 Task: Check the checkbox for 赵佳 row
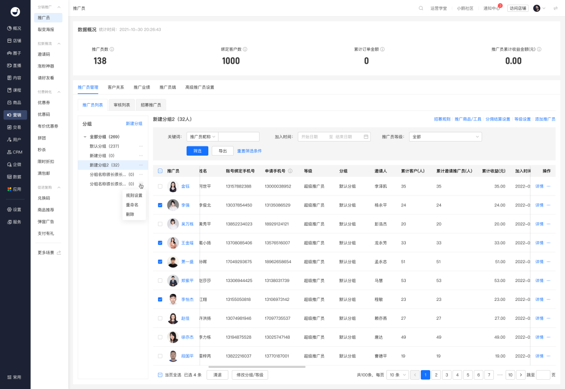[x=160, y=318]
